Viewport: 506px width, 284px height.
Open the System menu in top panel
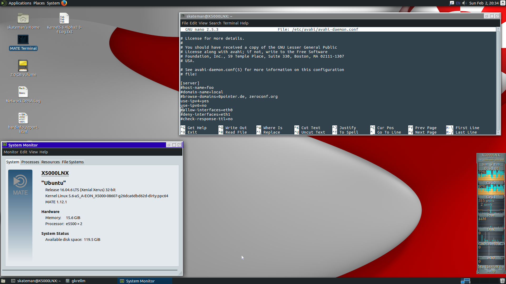[53, 3]
